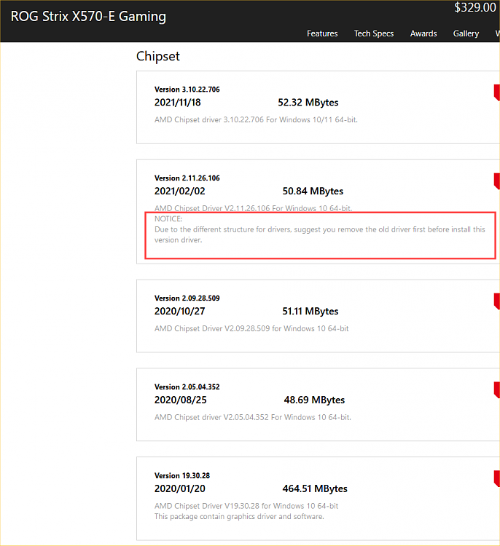Click the 464.51 MBytes file size
The height and width of the screenshot is (546, 500).
(x=315, y=488)
